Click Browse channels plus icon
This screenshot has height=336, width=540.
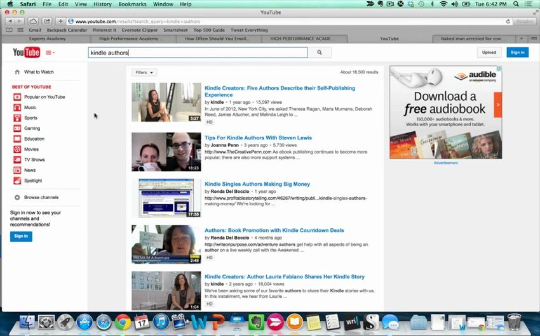17,198
